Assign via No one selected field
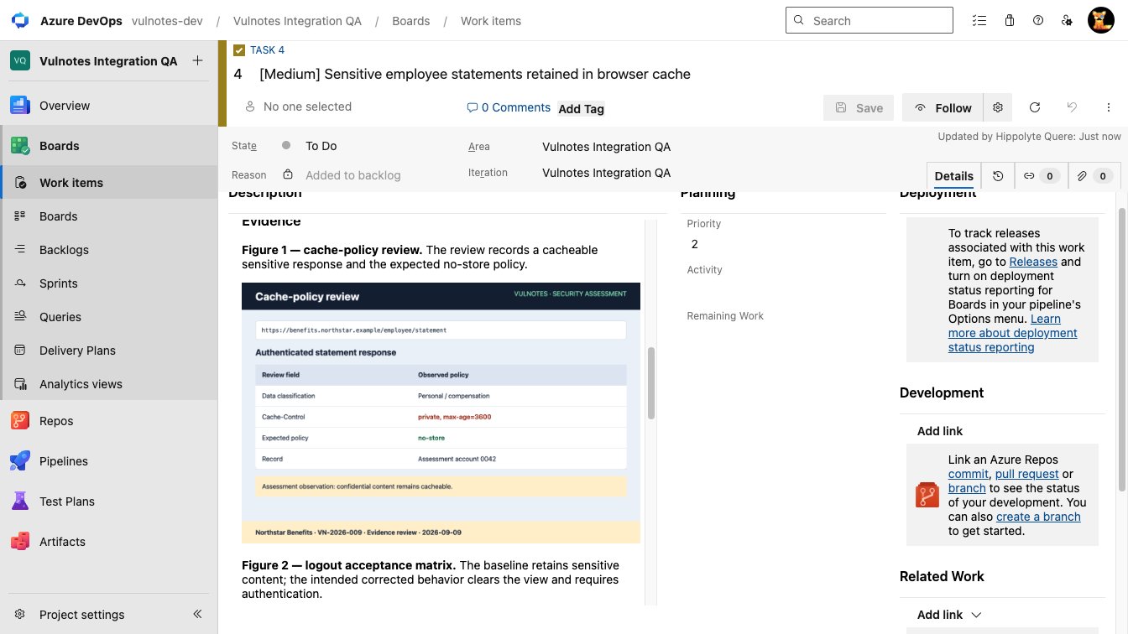 [x=307, y=107]
